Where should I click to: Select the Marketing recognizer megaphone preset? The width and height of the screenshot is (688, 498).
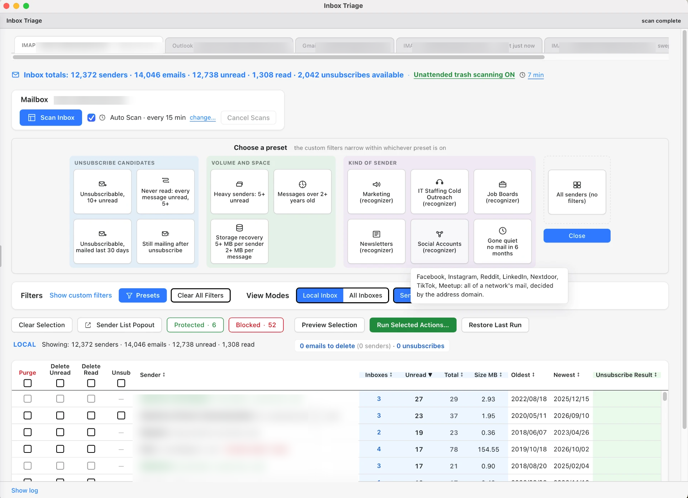pyautogui.click(x=376, y=191)
